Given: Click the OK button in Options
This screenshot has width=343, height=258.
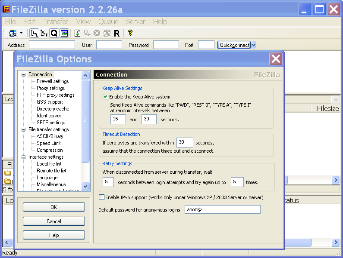Looking at the screenshot, I should tap(54, 207).
